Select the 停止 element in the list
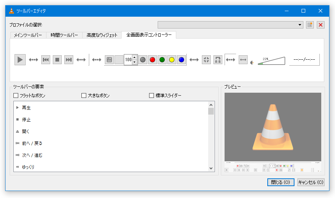The image size is (335, 198). point(111,119)
